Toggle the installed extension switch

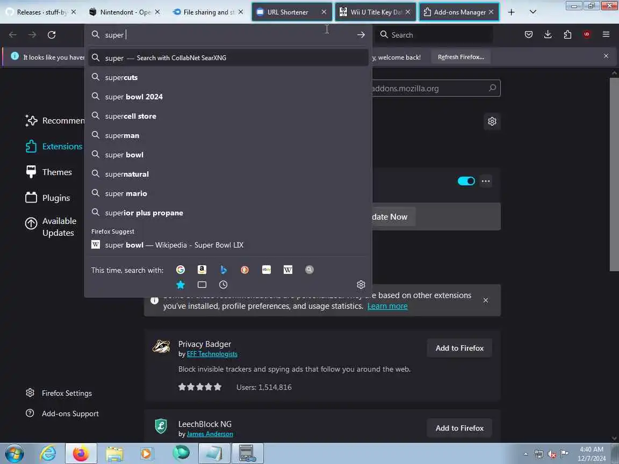pyautogui.click(x=466, y=181)
